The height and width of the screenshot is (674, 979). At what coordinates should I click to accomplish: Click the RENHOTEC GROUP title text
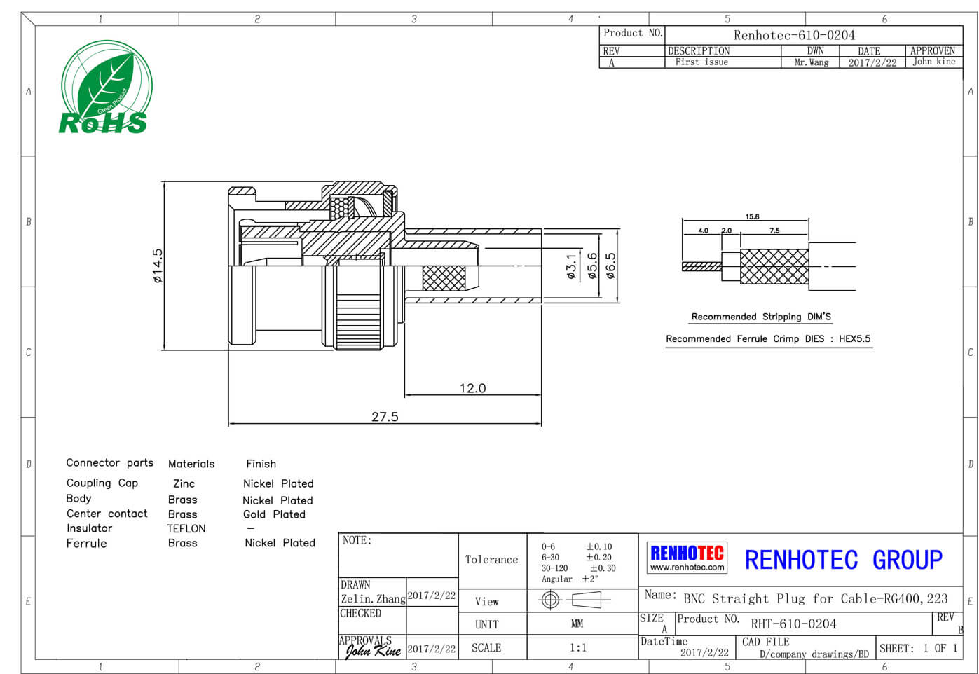pyautogui.click(x=843, y=560)
